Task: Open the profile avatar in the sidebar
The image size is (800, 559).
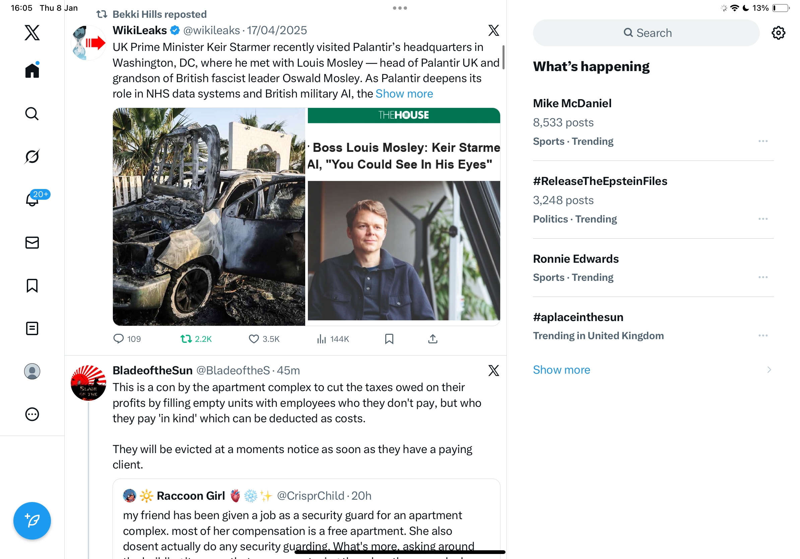Action: click(32, 371)
